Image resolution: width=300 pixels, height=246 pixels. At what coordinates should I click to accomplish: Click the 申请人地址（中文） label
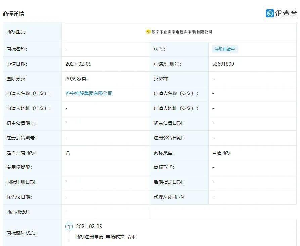[29, 108]
